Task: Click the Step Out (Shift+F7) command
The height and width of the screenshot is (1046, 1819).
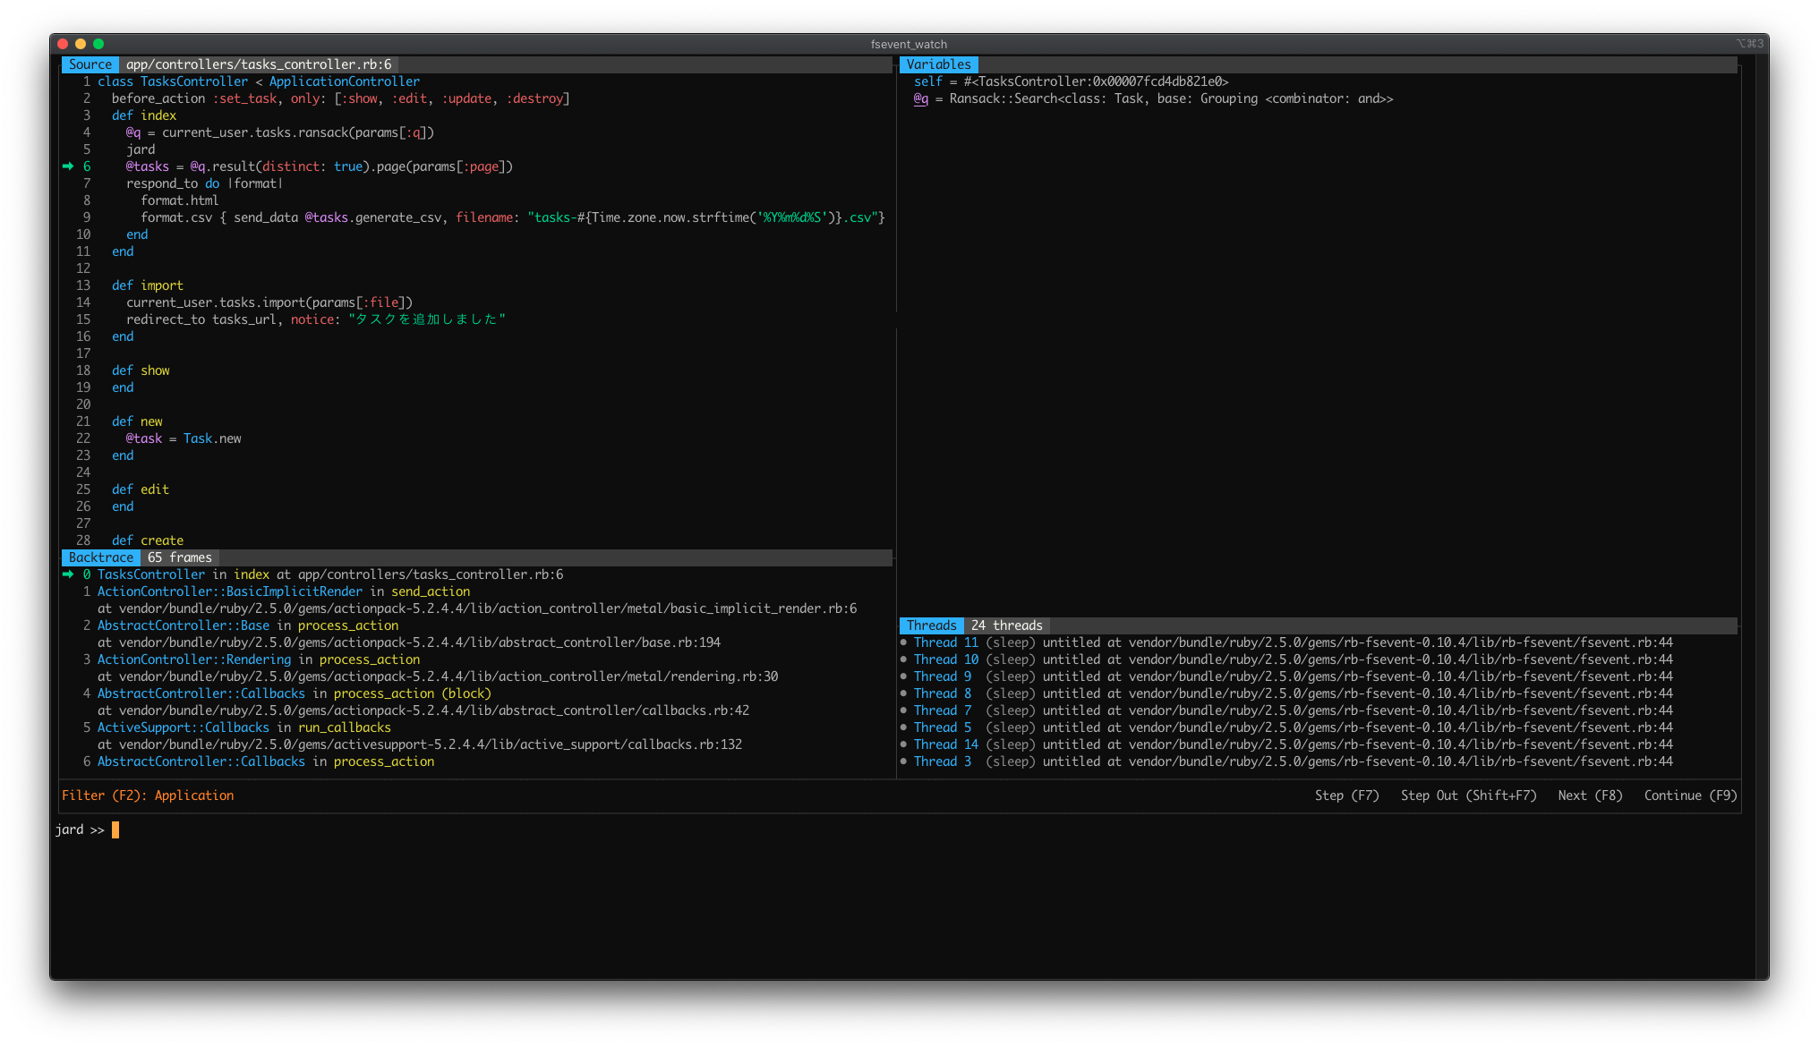Action: pyautogui.click(x=1468, y=795)
